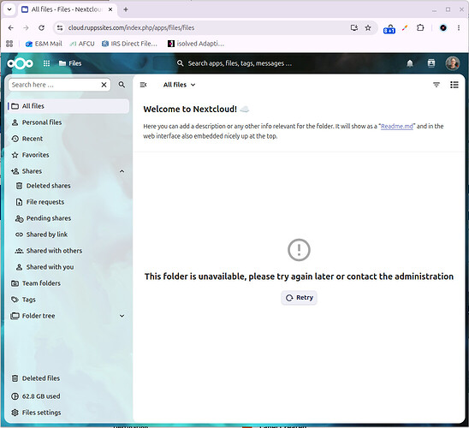
Task: Open the contacts menu icon in header
Action: [x=431, y=63]
